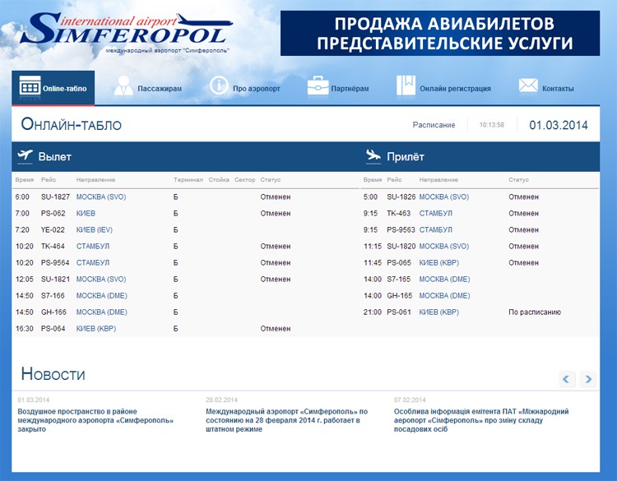Open news about closed airspace near Simferopol
The height and width of the screenshot is (481, 617).
95,420
